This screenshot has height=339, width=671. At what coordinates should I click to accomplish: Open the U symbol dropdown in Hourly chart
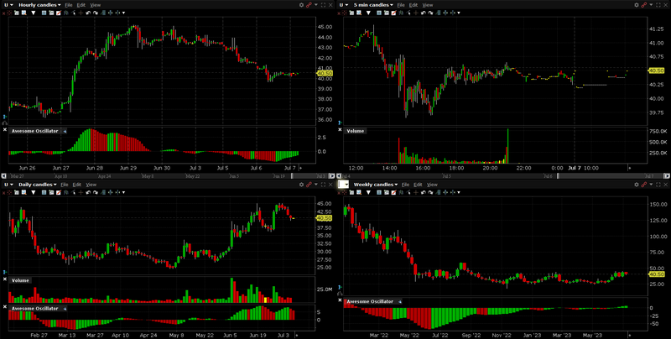point(8,5)
